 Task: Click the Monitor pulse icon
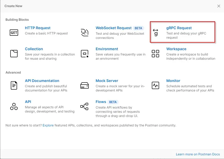pos(155,85)
